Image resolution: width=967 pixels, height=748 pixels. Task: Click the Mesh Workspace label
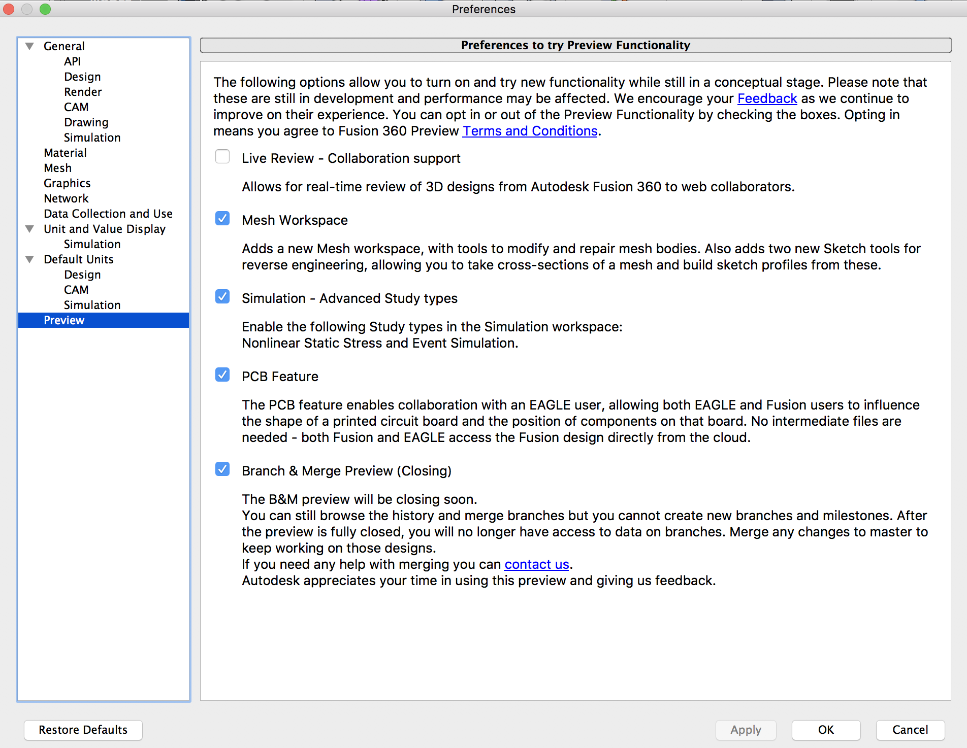[x=295, y=220]
